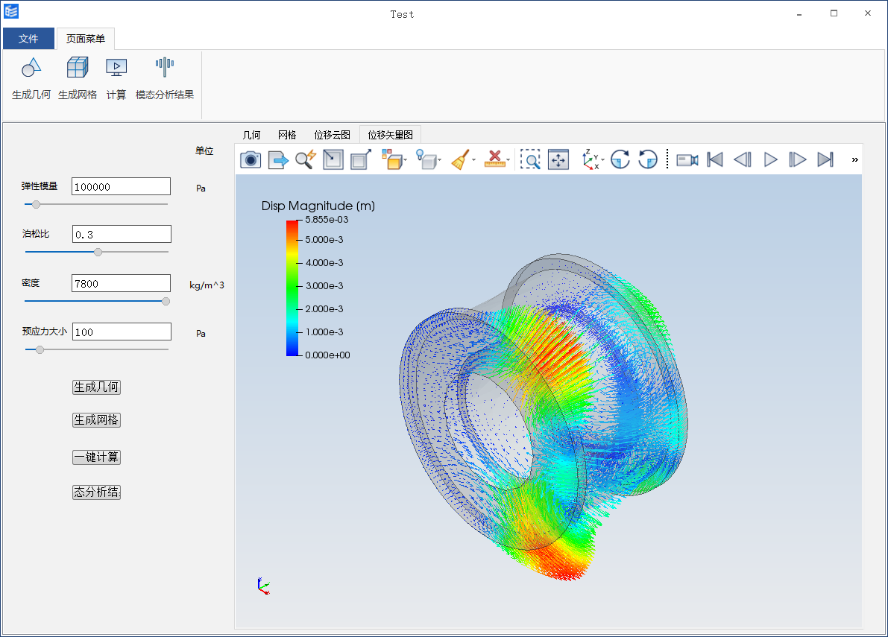This screenshot has width=888, height=637.
Task: Switch to the 网格 view tab
Action: 287,135
